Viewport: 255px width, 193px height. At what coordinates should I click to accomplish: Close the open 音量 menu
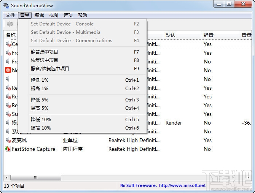point(25,15)
